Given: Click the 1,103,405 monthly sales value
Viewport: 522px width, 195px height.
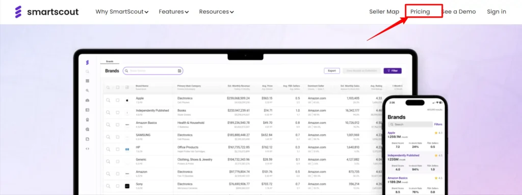Looking at the screenshot, I should pyautogui.click(x=353, y=98).
